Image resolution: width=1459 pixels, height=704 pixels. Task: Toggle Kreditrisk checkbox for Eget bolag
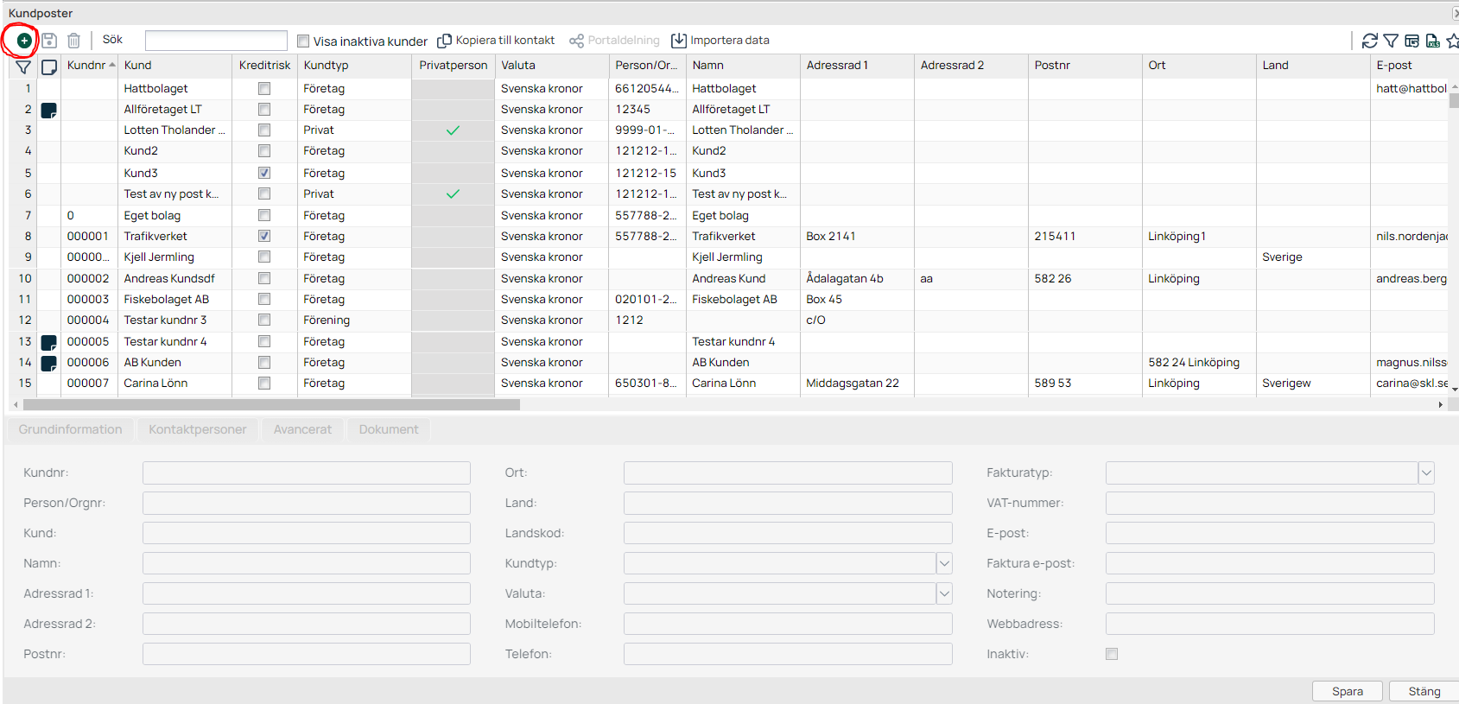pos(264,215)
